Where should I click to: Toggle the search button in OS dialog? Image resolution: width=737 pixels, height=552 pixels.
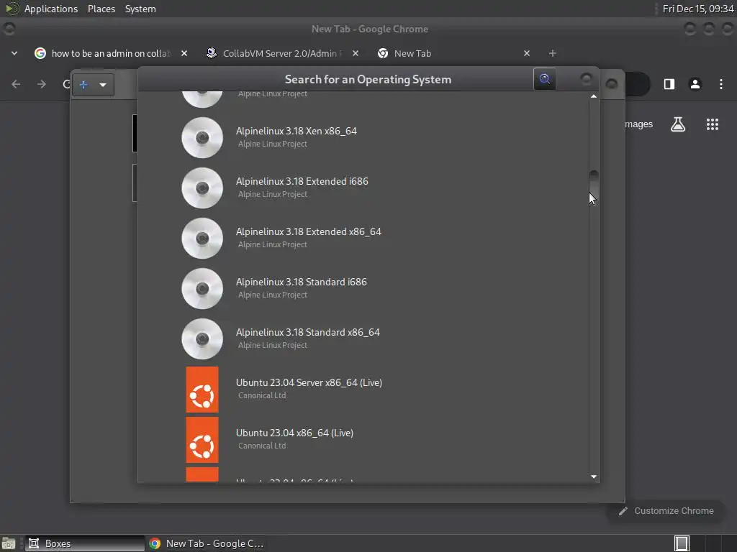click(545, 79)
